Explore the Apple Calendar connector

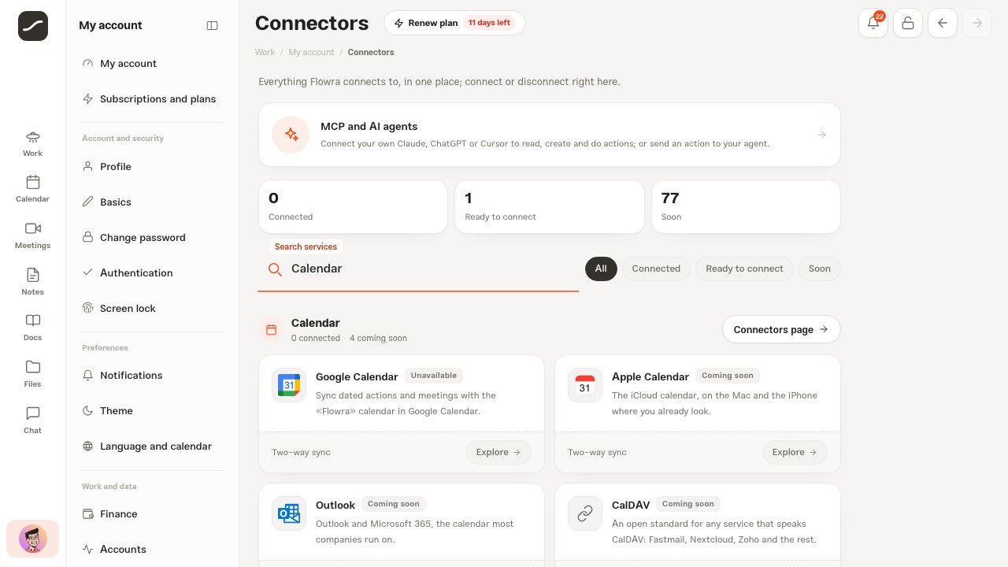[795, 452]
